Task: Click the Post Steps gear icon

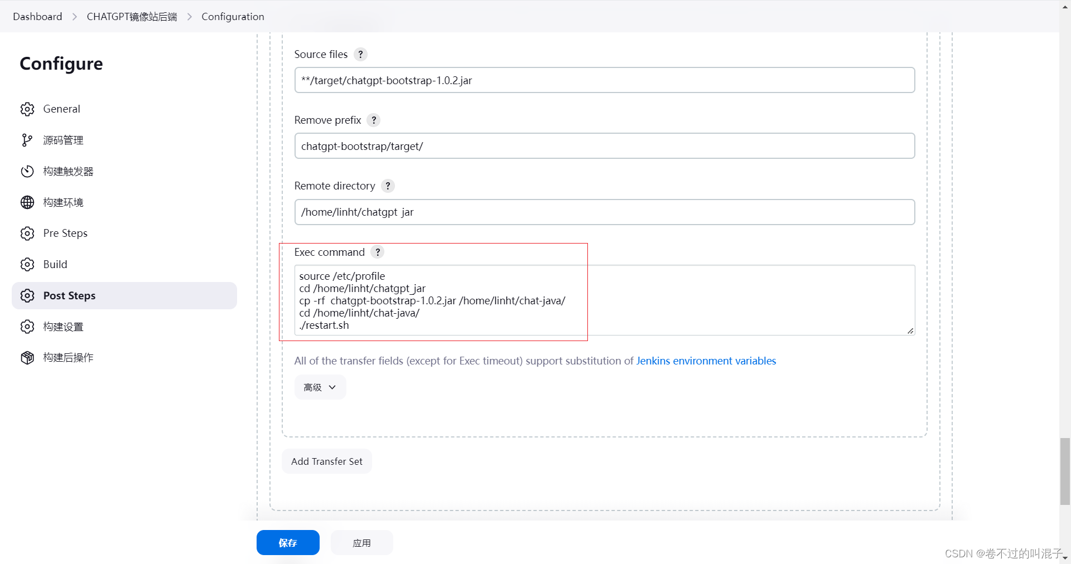Action: [27, 296]
